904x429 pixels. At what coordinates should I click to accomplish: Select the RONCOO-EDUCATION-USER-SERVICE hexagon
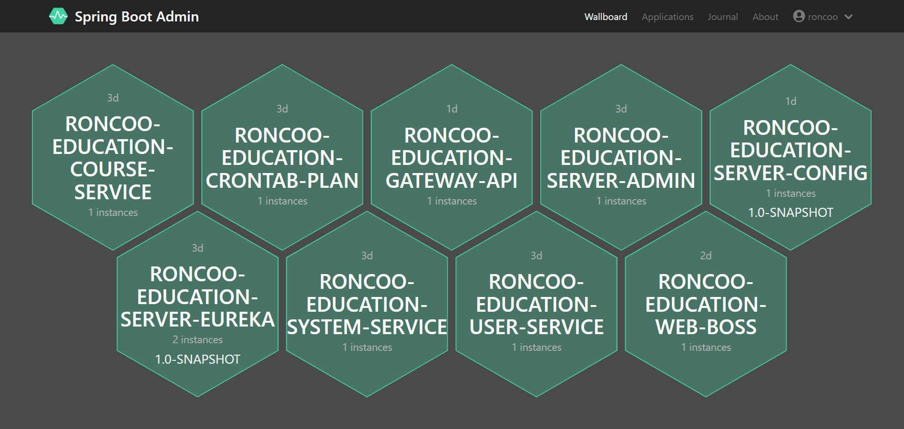[536, 304]
